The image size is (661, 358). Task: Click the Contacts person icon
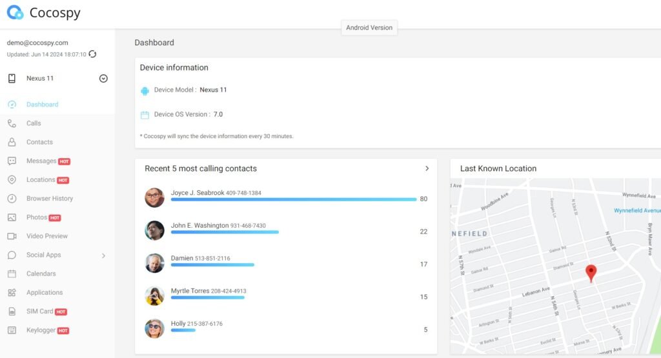coord(12,142)
